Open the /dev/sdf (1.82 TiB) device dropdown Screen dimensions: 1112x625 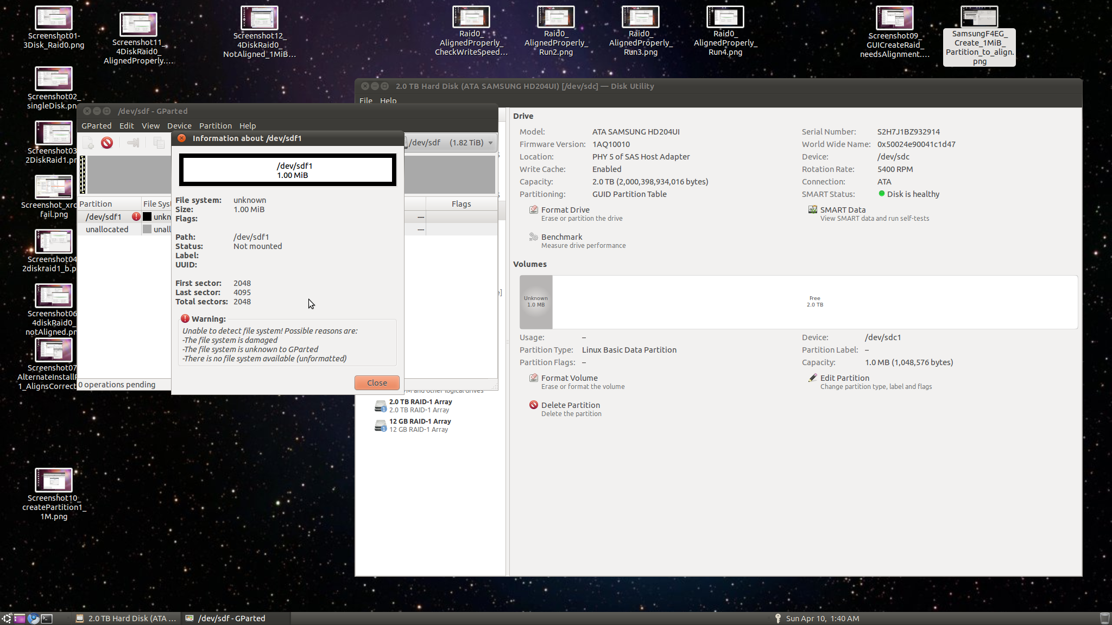pos(451,143)
